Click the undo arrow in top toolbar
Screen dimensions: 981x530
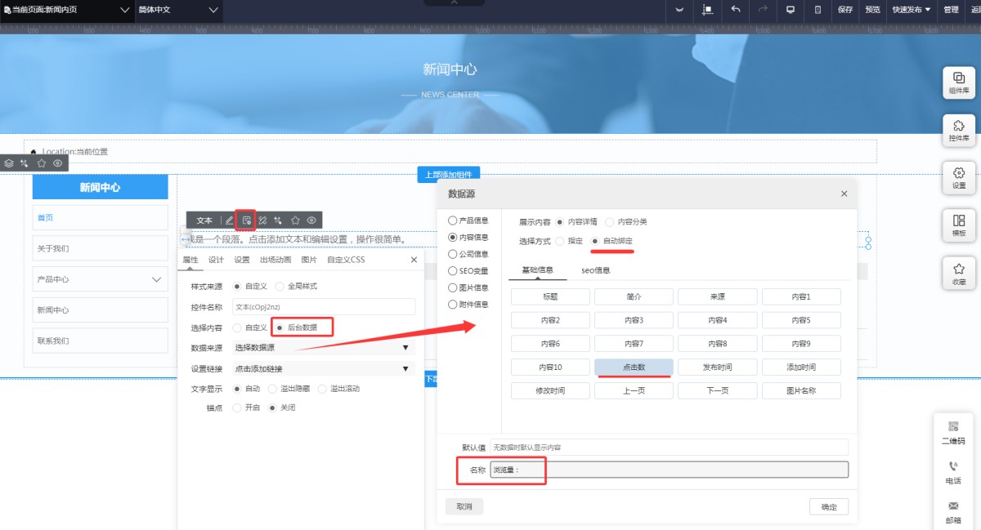point(736,9)
